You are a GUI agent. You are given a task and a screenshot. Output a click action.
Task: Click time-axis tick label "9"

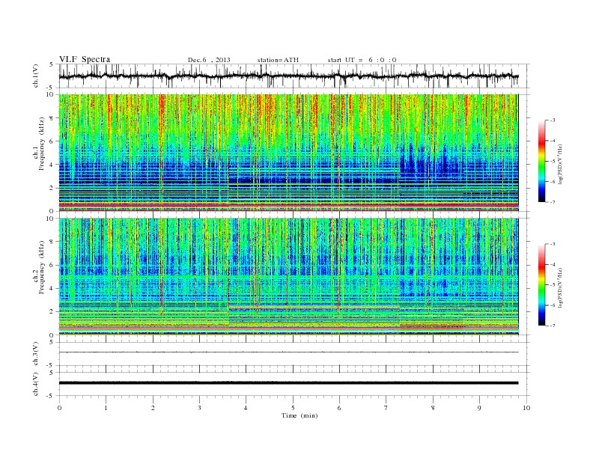479,408
